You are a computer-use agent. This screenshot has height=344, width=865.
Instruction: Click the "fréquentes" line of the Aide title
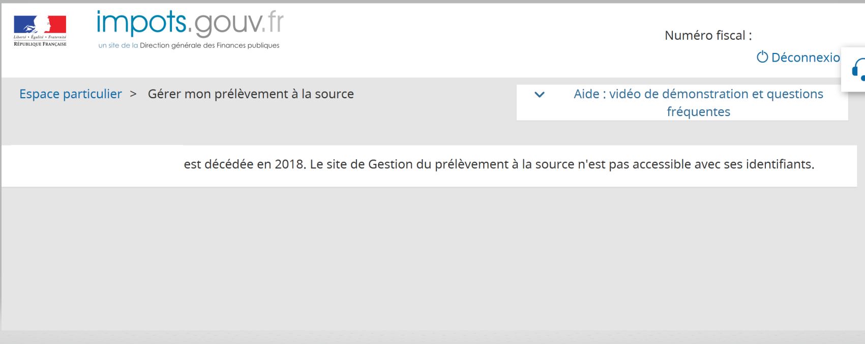[698, 112]
